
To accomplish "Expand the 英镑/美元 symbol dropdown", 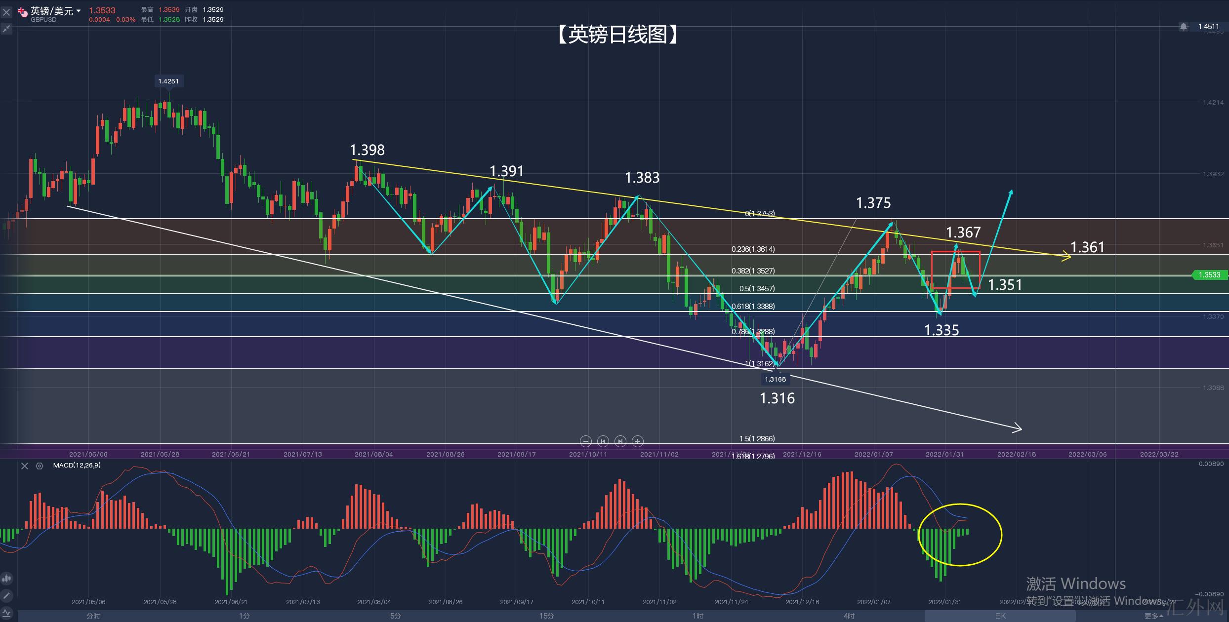I will point(79,11).
